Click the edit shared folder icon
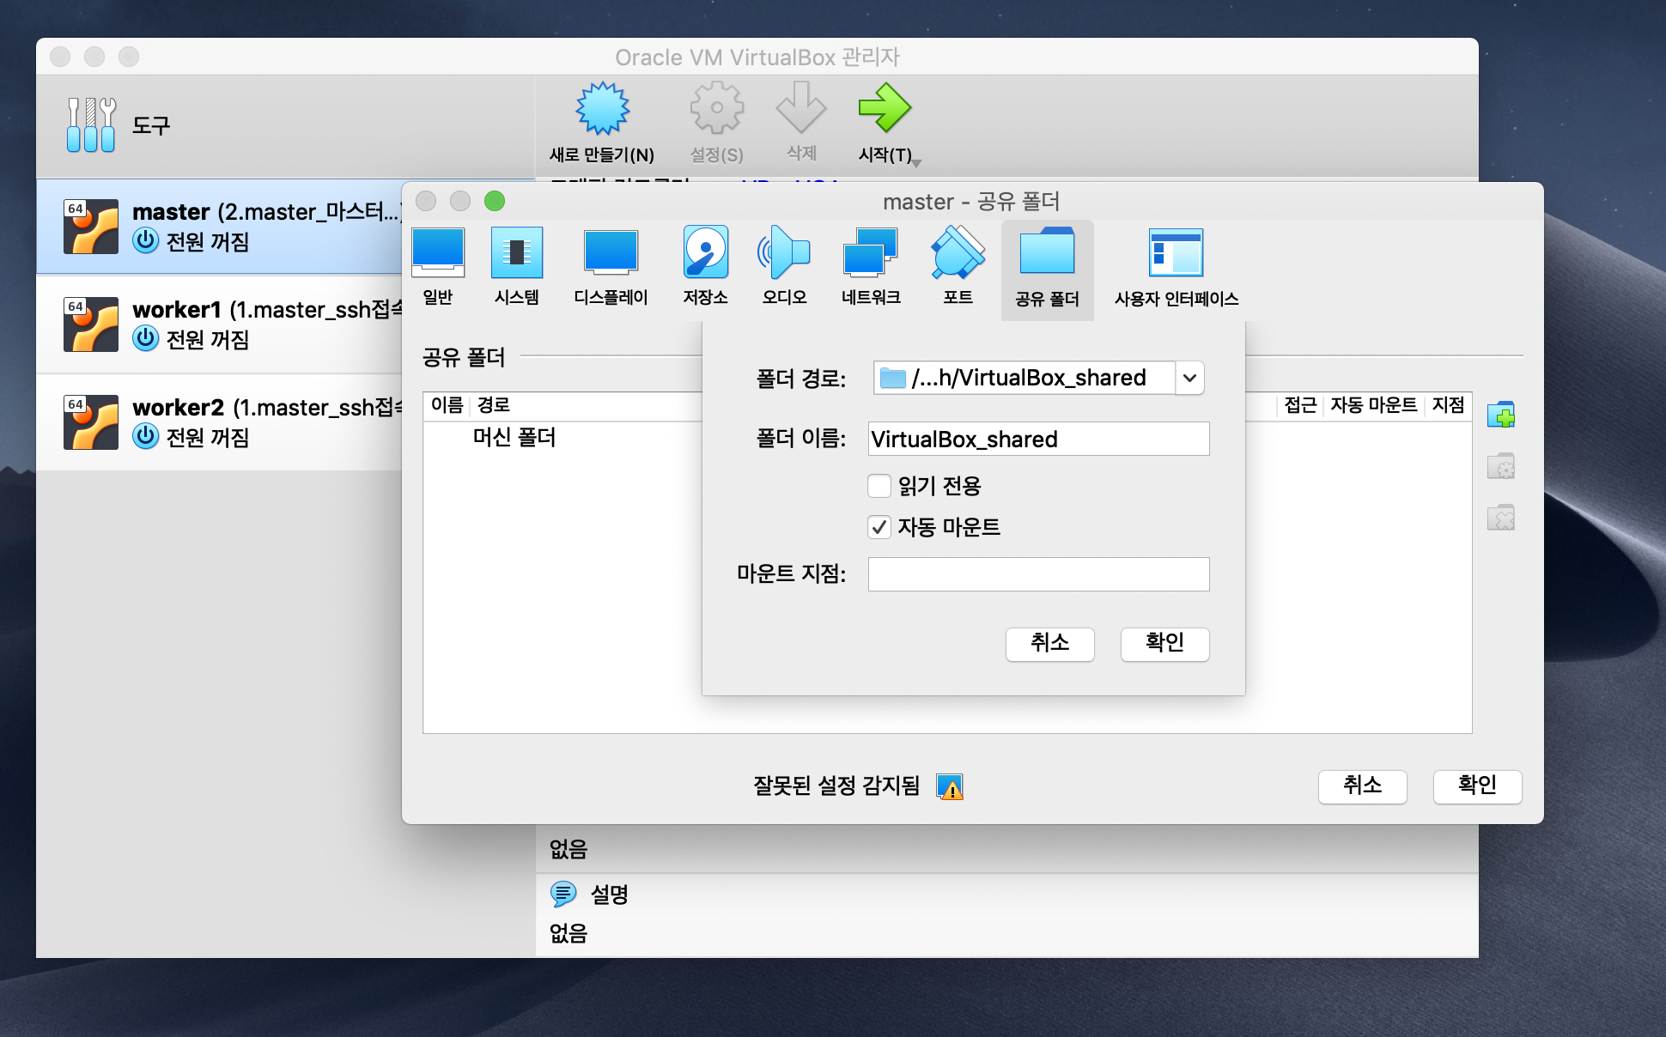The image size is (1666, 1037). pyautogui.click(x=1500, y=466)
